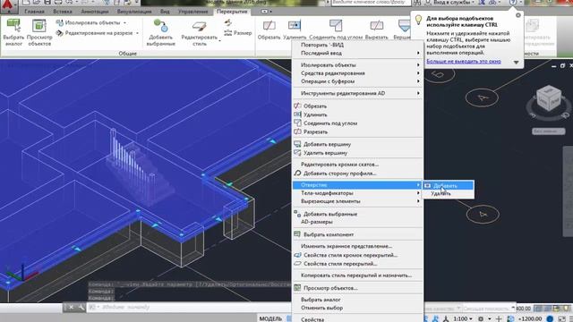
Task: Expand tip balloon with down arrow
Action: [x=516, y=63]
